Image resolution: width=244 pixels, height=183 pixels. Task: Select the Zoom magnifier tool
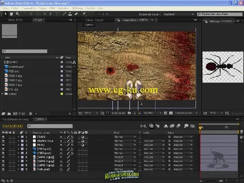[18, 14]
